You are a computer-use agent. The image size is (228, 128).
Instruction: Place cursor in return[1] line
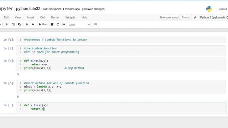tap(38, 109)
